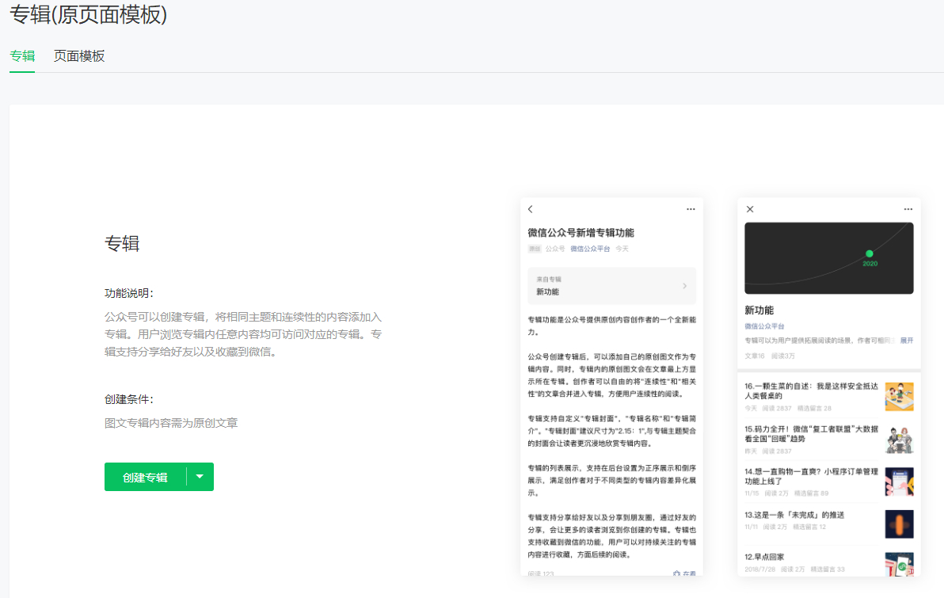The height and width of the screenshot is (598, 944).
Task: Click the thumbnail of article 14
Action: point(900,482)
